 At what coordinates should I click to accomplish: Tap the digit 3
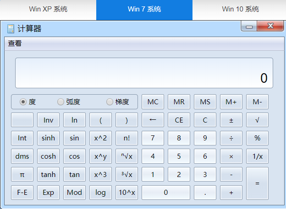[205, 174]
